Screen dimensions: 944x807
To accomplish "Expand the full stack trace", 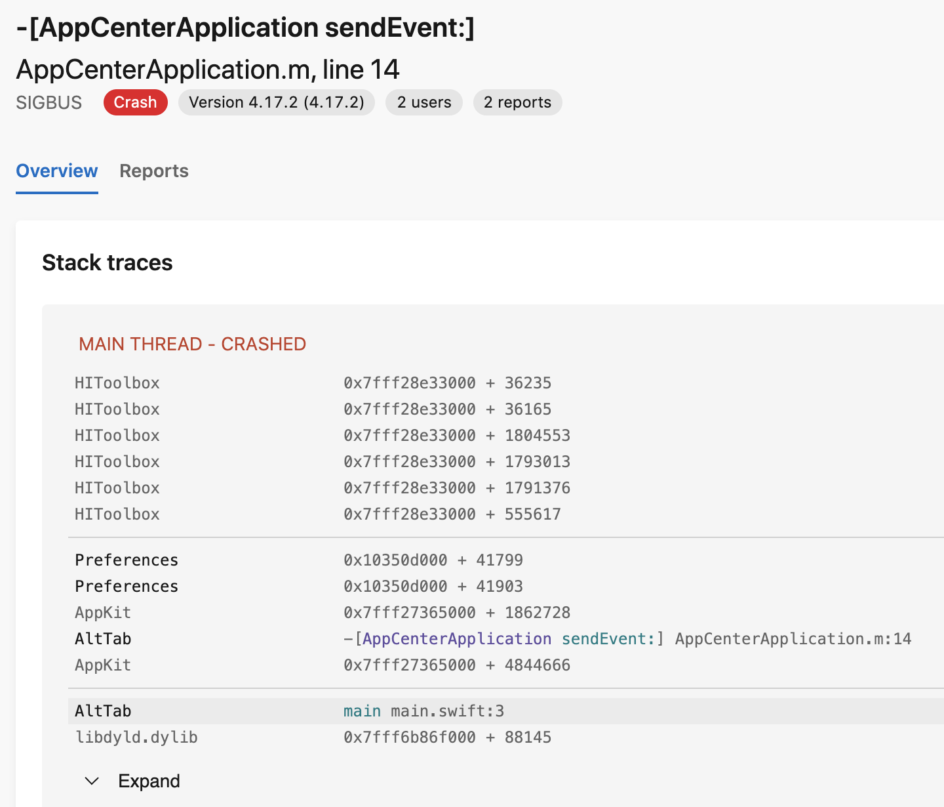I will (x=149, y=781).
